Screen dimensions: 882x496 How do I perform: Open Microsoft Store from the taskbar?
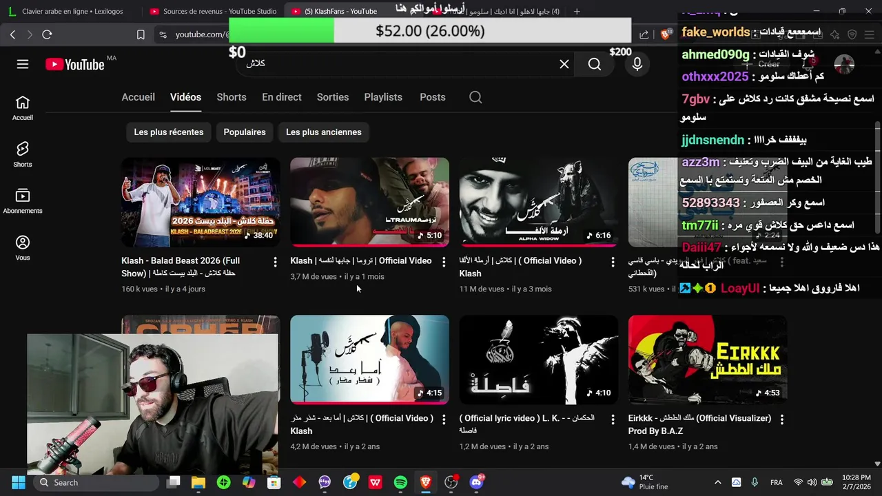(x=274, y=482)
